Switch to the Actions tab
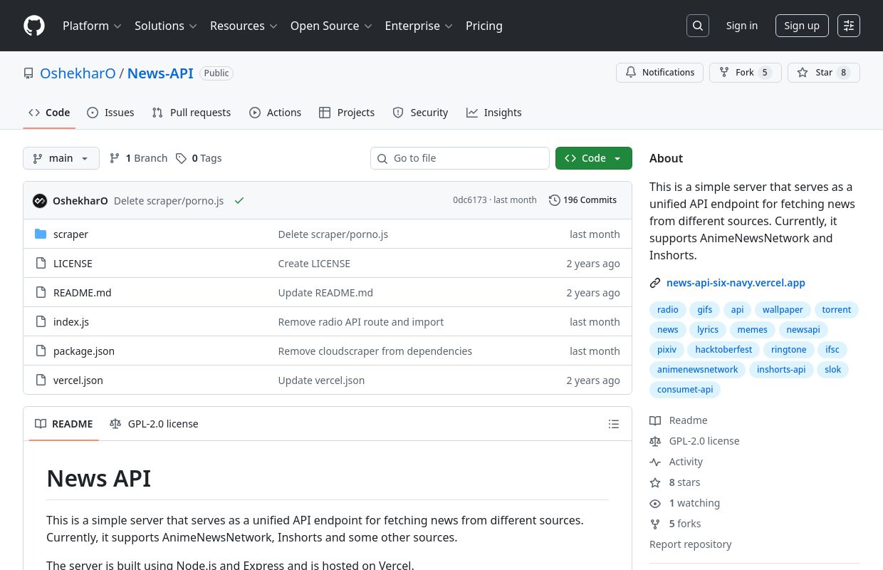The width and height of the screenshot is (883, 570). point(275,113)
